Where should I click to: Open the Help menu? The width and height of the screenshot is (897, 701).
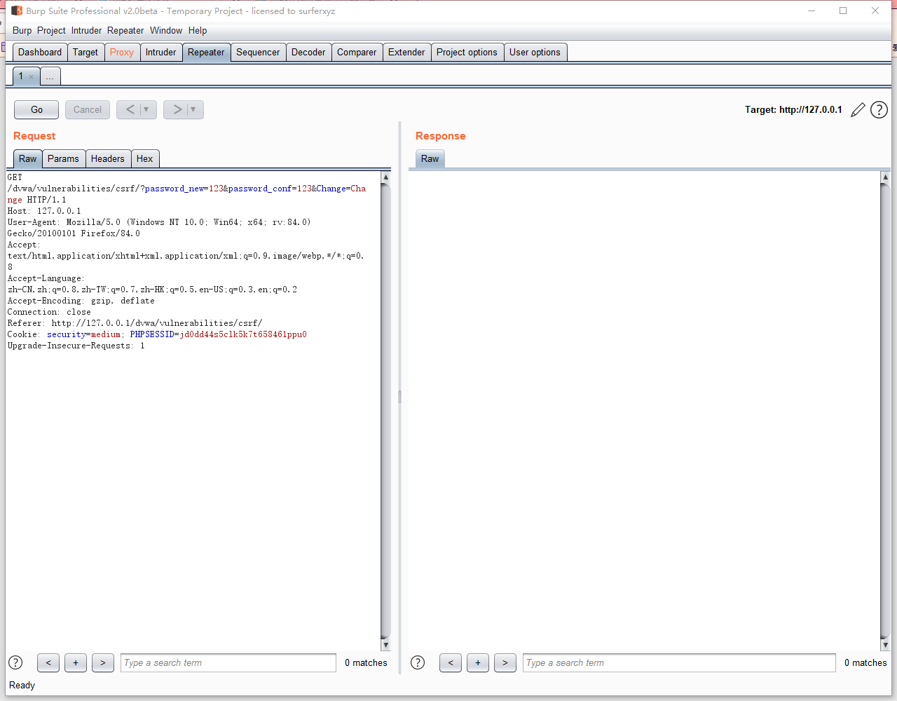(x=198, y=30)
